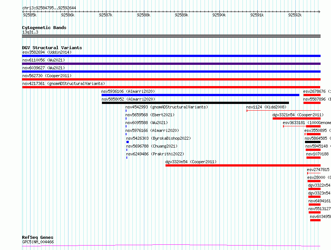Select the nsv5864585 variant label
The width and height of the screenshot is (331, 250).
click(x=318, y=138)
